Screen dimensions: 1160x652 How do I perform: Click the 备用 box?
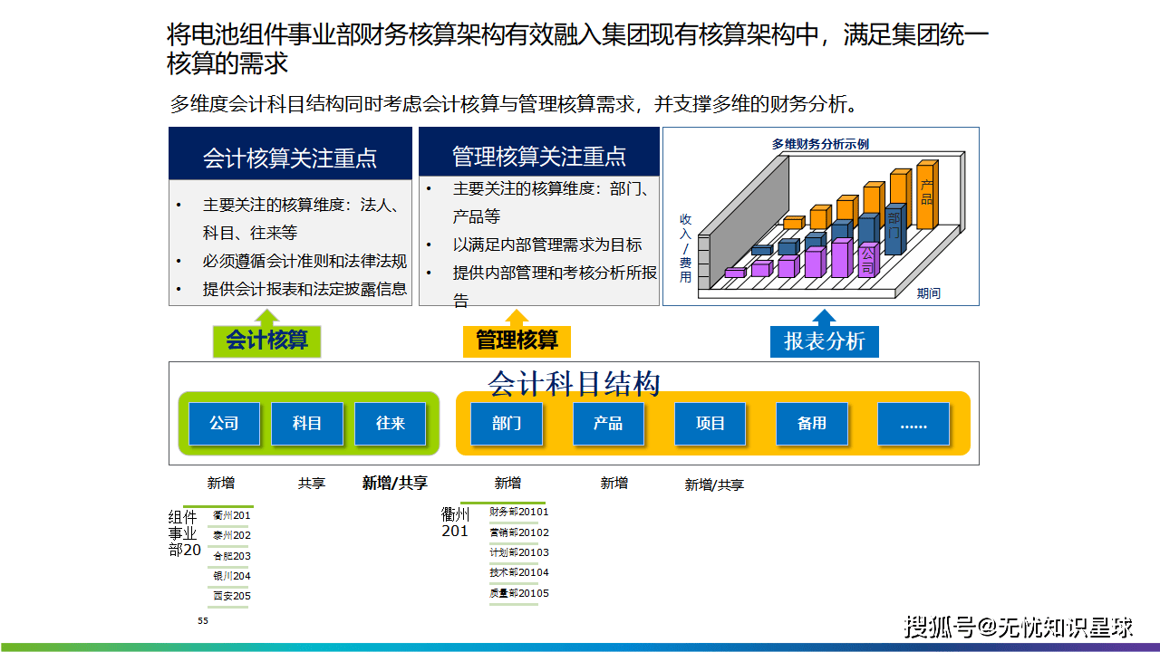tap(811, 423)
